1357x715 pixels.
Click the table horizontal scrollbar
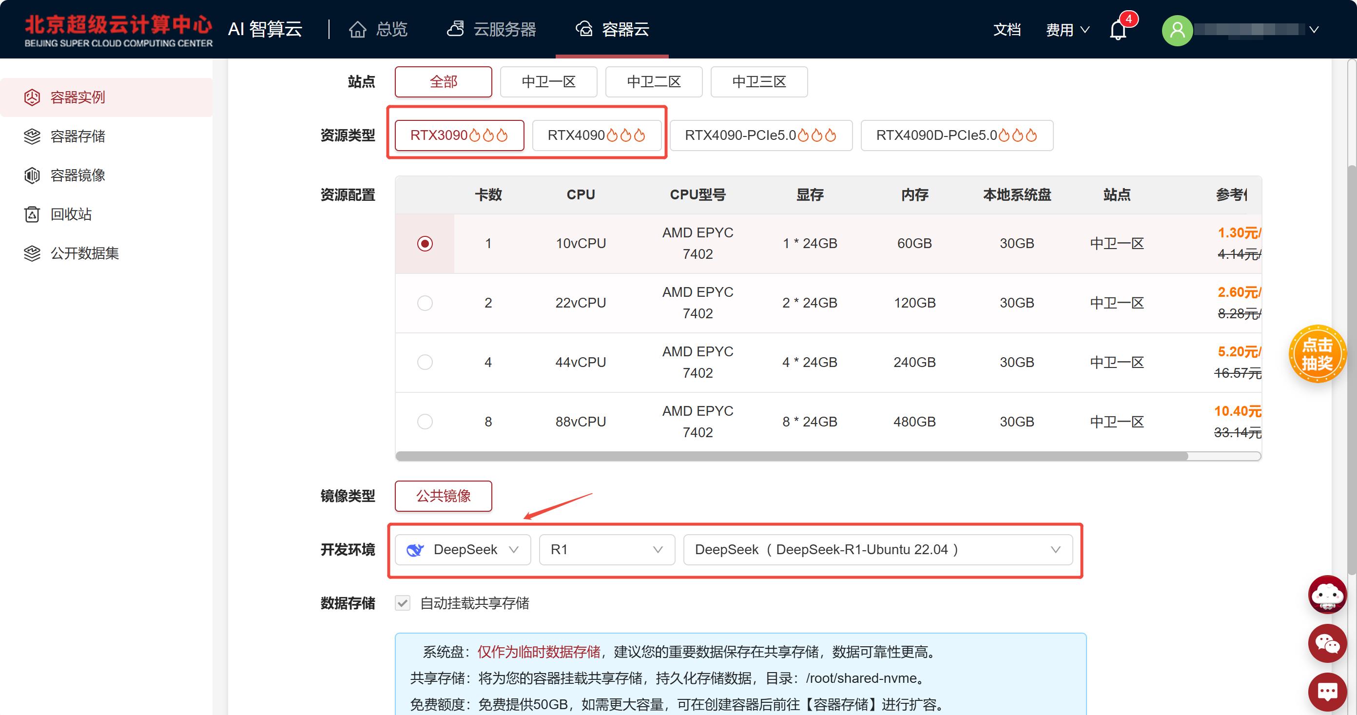click(792, 456)
